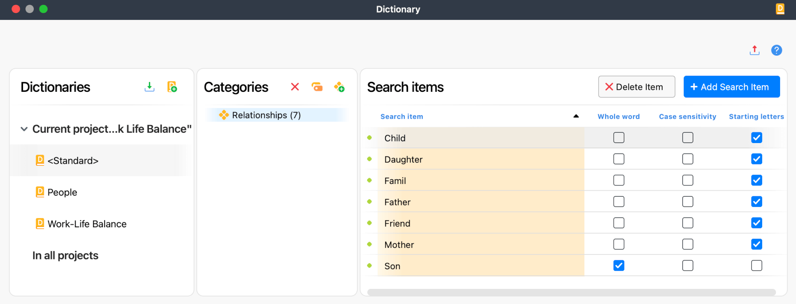Click the Delete Item button

pyautogui.click(x=636, y=87)
